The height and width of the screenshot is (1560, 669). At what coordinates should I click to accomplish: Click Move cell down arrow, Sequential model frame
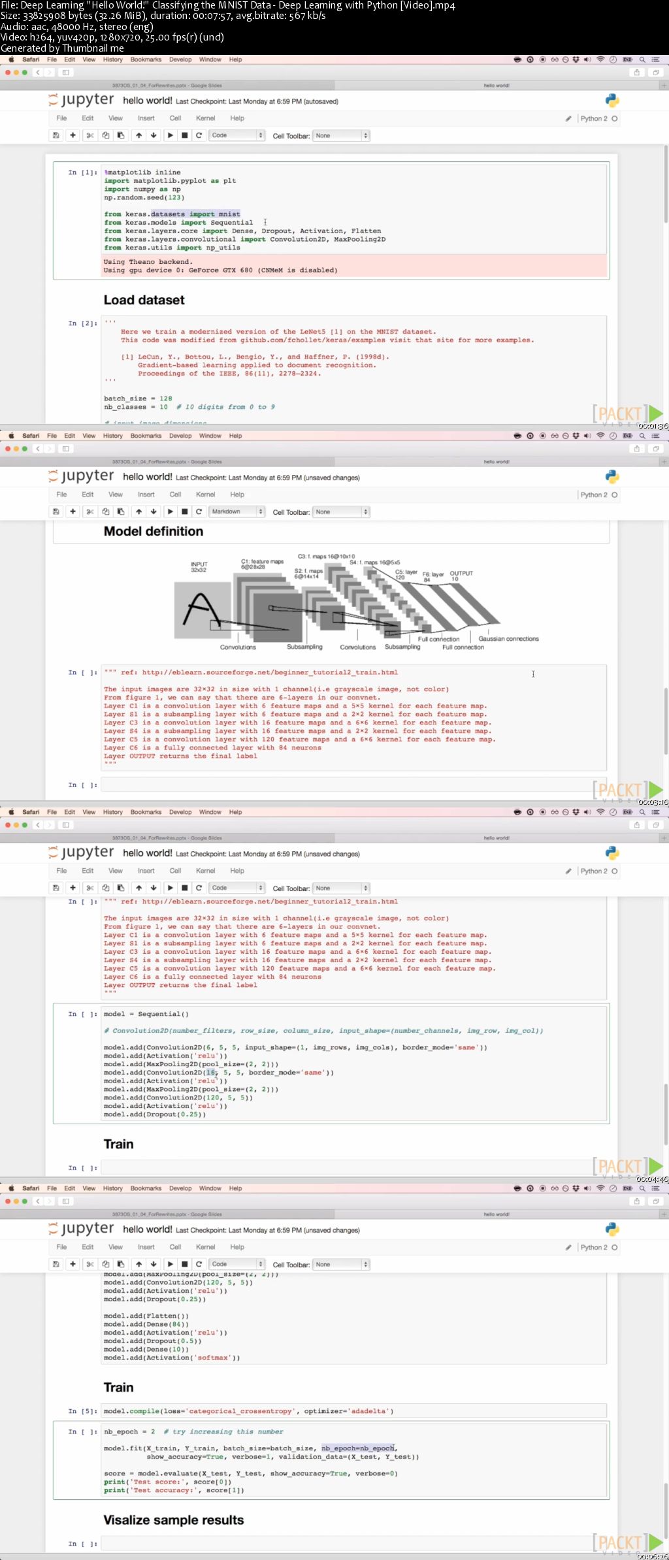point(154,888)
